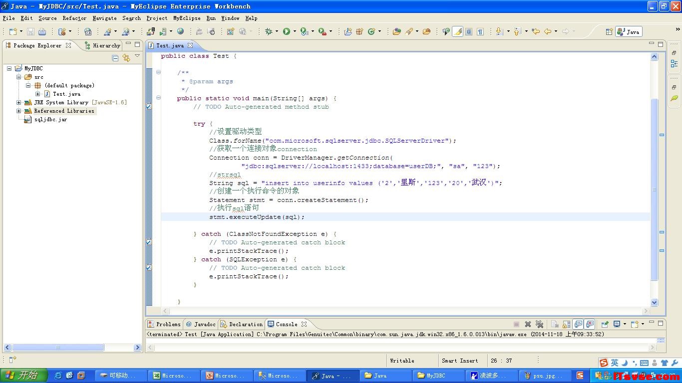The height and width of the screenshot is (383, 682).
Task: Collapse the main method fold marker
Action: coord(158,98)
